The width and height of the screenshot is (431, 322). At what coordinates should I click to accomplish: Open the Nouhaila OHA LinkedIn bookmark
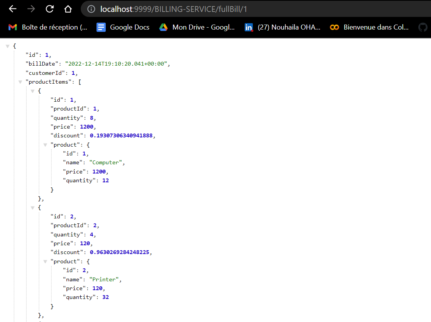click(283, 27)
